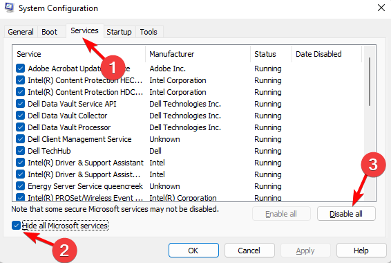The width and height of the screenshot is (391, 263).
Task: Select the Services tab
Action: click(x=84, y=30)
